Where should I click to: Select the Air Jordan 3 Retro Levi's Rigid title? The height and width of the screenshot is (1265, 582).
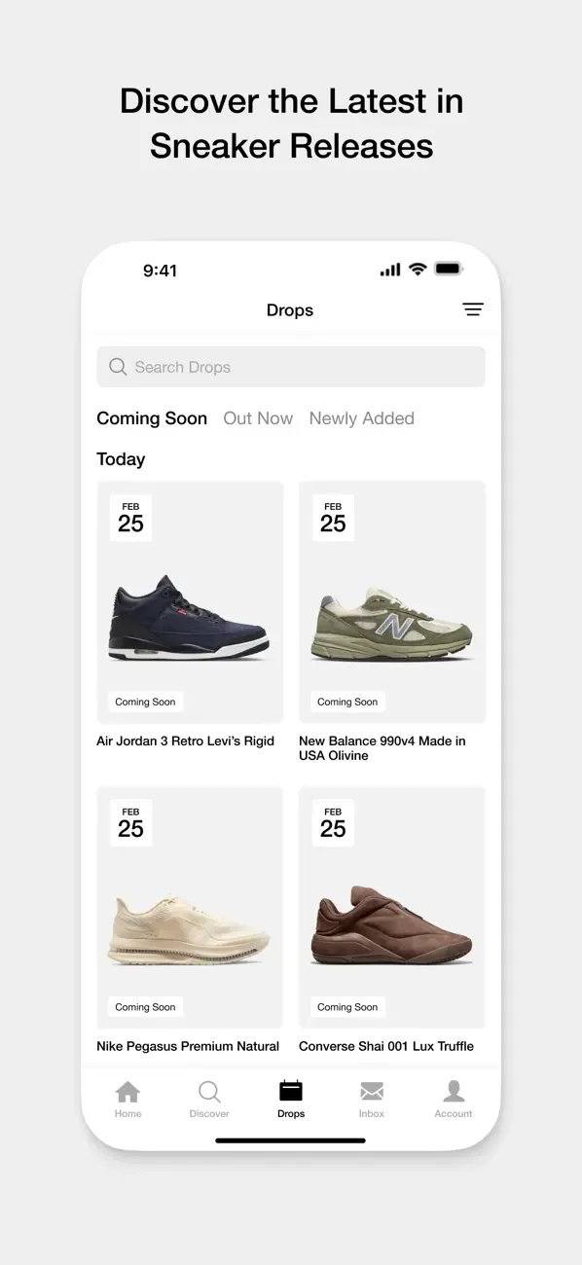[x=185, y=741]
